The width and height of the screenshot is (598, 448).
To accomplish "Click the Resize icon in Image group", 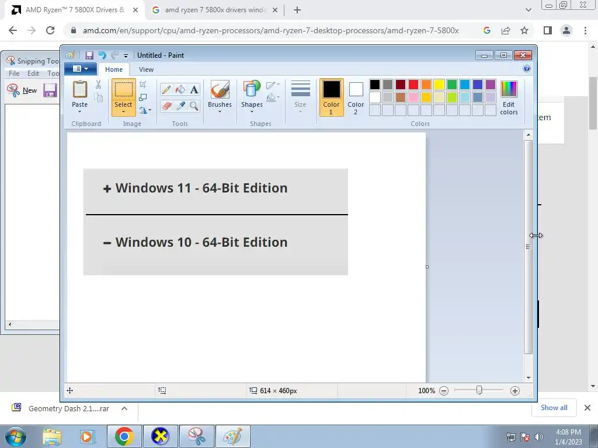I will click(x=143, y=97).
